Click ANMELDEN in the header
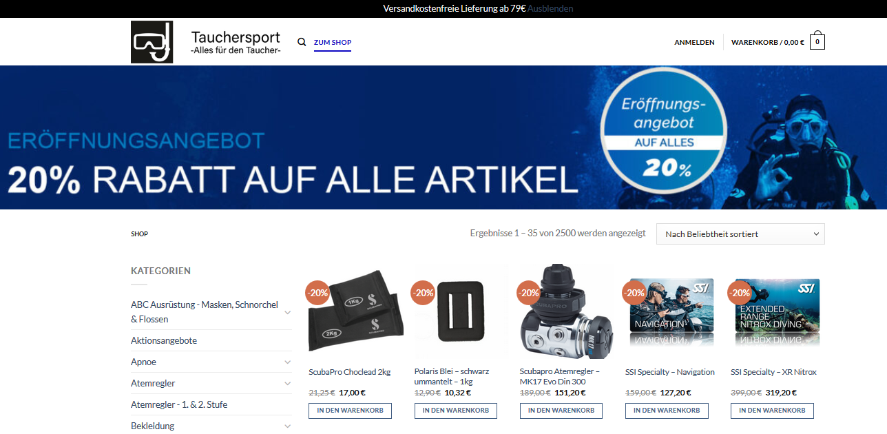Image resolution: width=887 pixels, height=434 pixels. pyautogui.click(x=694, y=42)
